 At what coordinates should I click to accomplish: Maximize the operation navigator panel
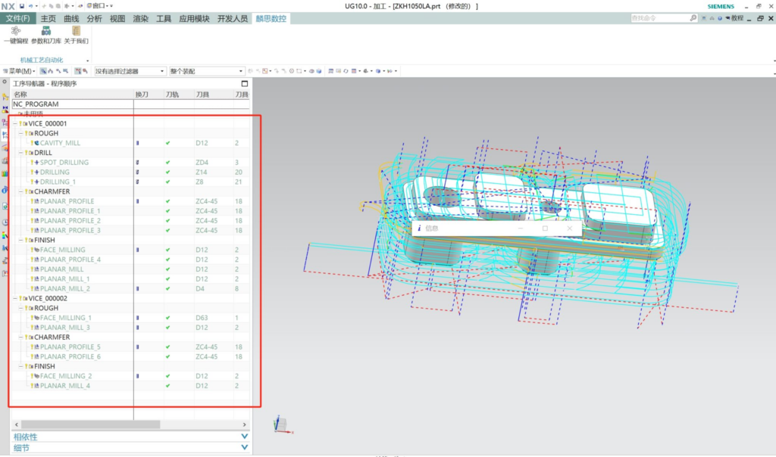click(x=245, y=83)
